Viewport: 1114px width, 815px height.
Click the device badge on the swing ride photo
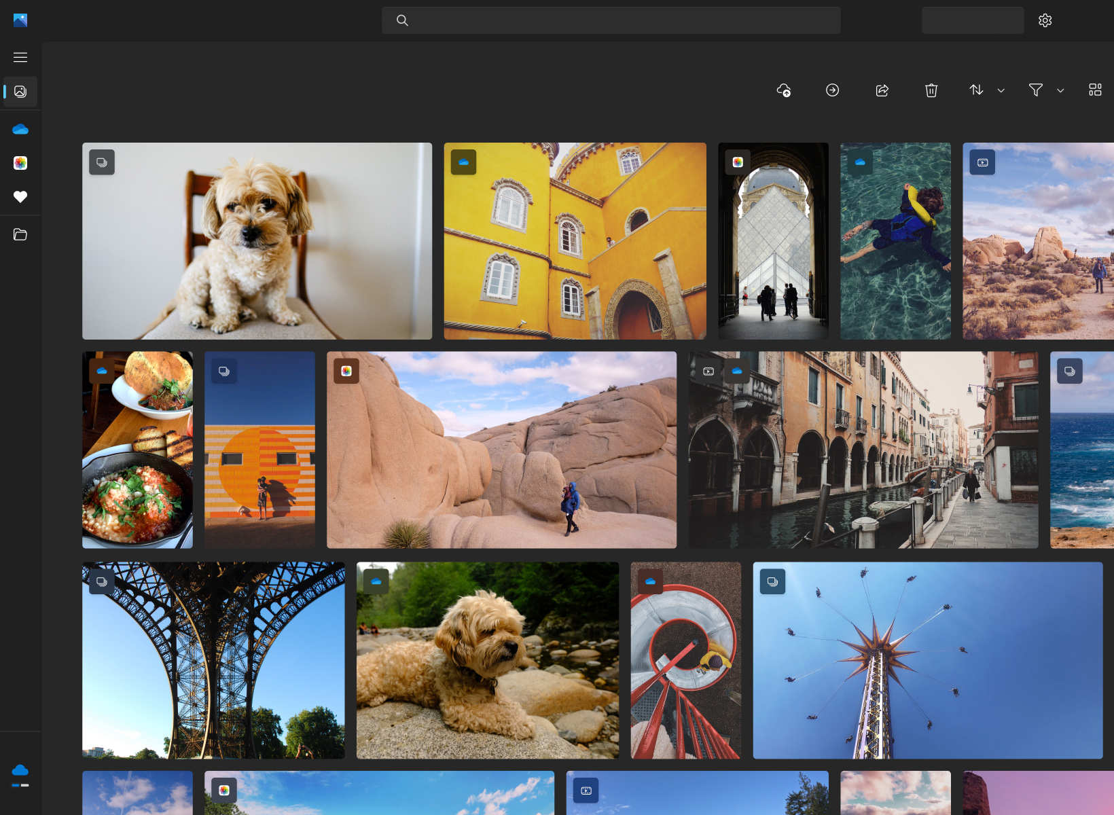tap(772, 581)
